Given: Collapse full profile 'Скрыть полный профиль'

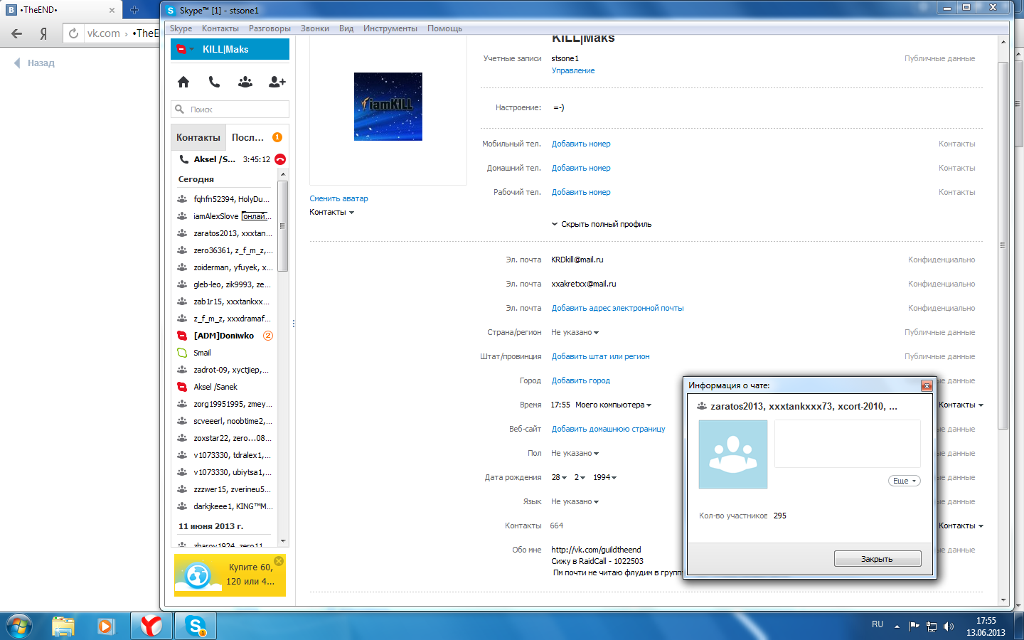Looking at the screenshot, I should click(602, 224).
